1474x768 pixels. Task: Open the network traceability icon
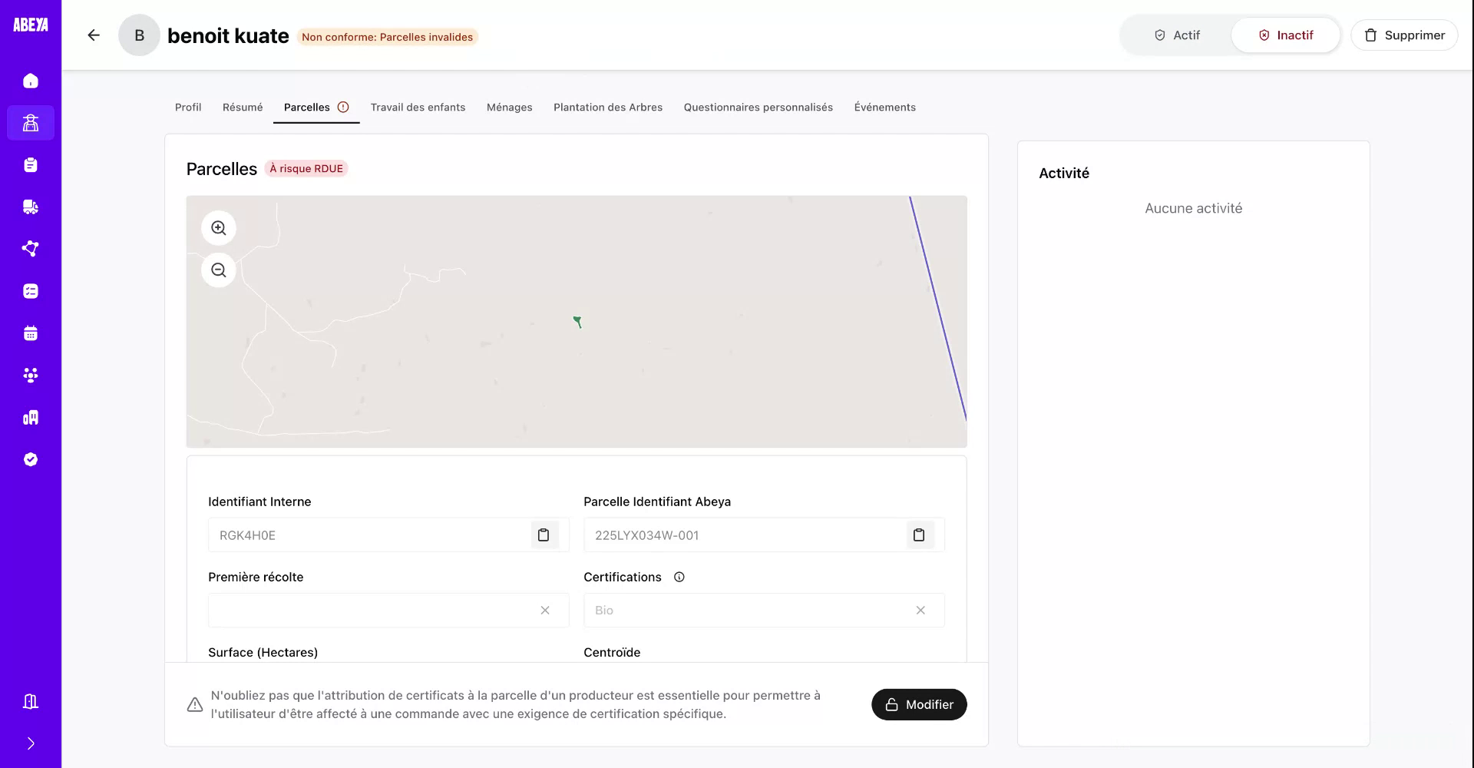[x=31, y=248]
